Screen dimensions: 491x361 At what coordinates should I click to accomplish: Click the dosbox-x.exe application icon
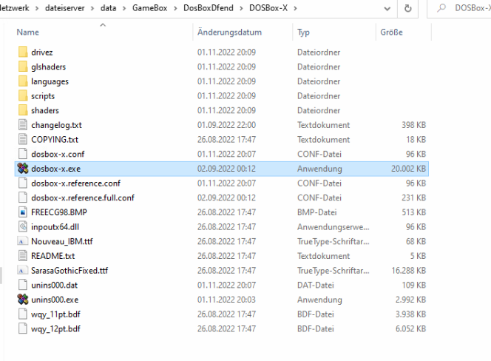[x=22, y=169]
